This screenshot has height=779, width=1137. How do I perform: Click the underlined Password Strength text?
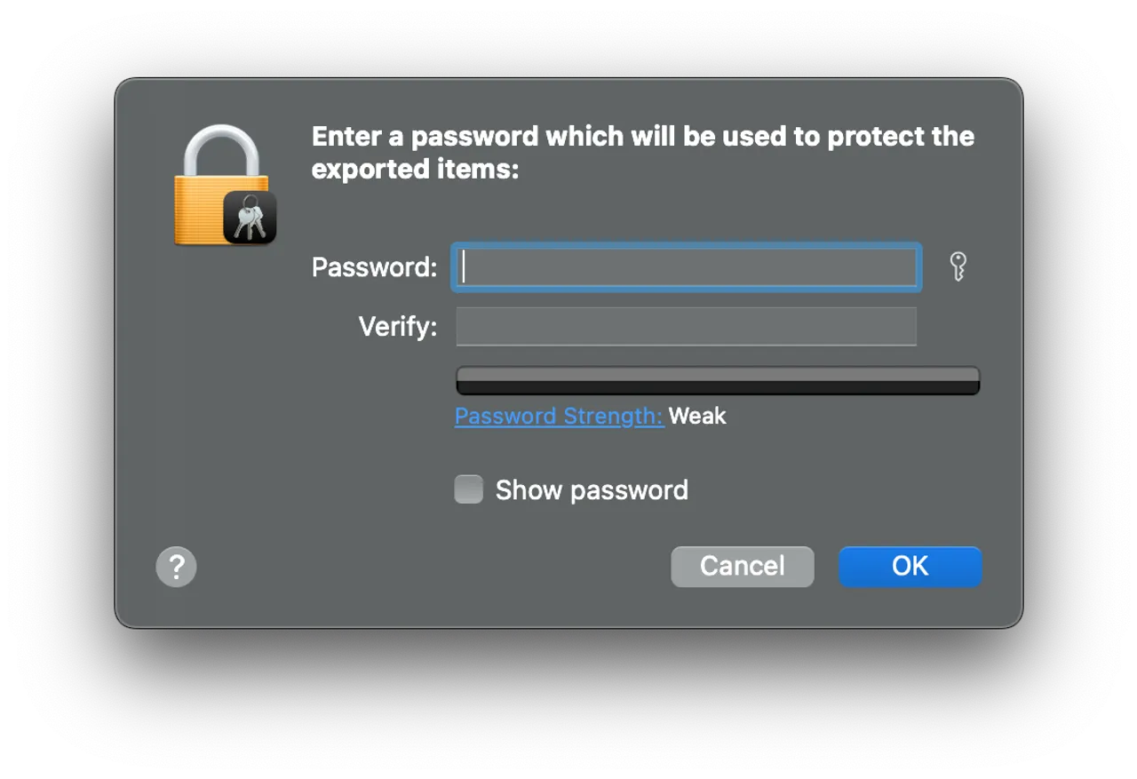click(x=559, y=416)
